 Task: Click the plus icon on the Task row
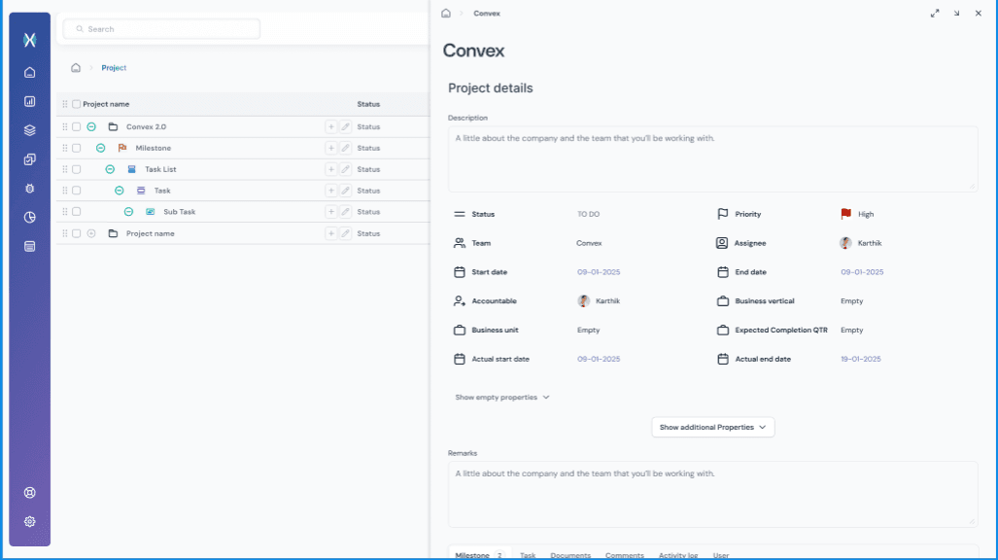330,191
